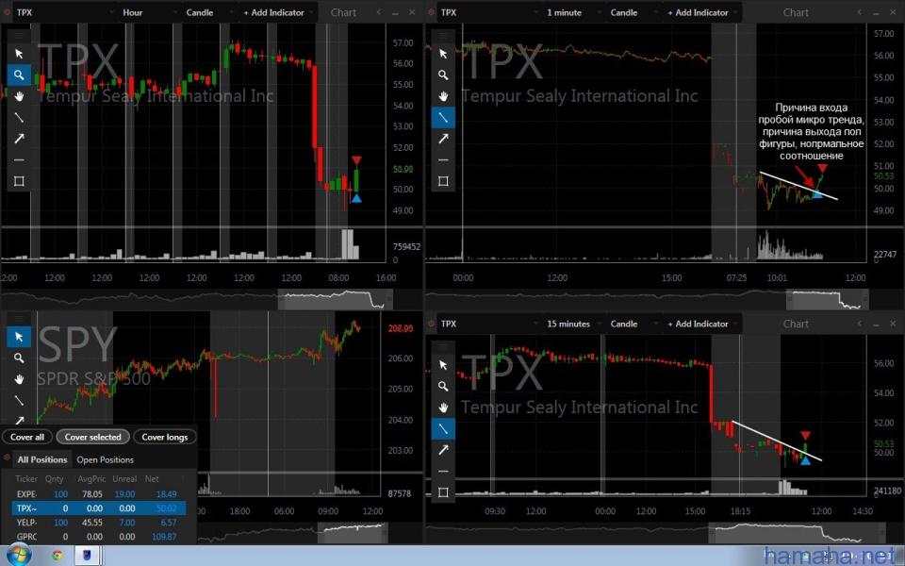Select the rectangle tool in the TPX Hour chart
Viewport: 905px width, 566px height.
(19, 181)
